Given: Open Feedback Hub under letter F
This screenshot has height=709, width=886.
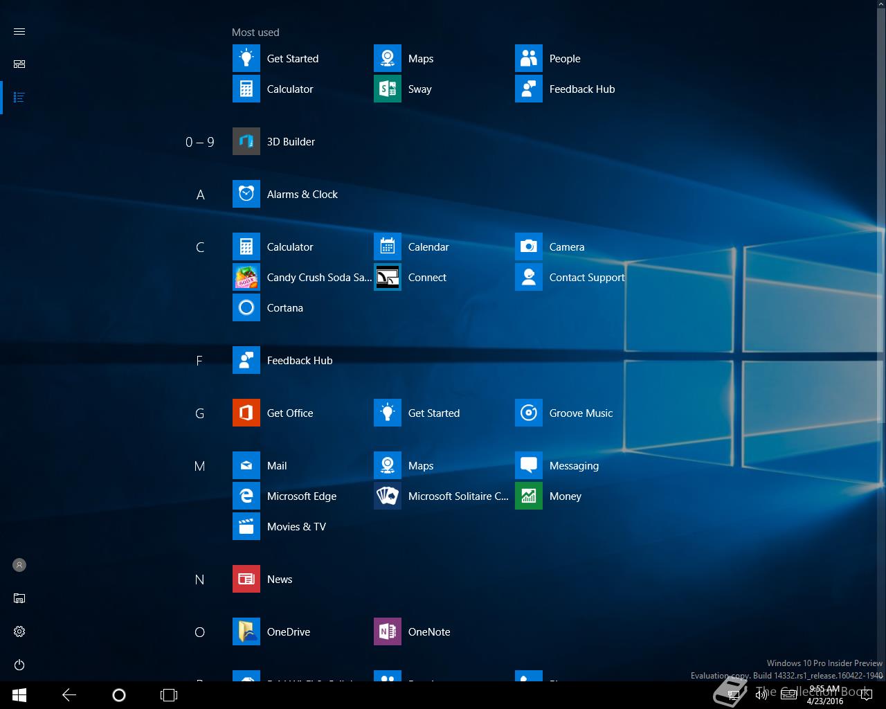Looking at the screenshot, I should [x=302, y=361].
